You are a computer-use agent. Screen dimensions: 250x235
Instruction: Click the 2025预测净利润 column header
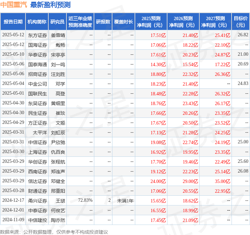pyautogui.click(x=151, y=22)
